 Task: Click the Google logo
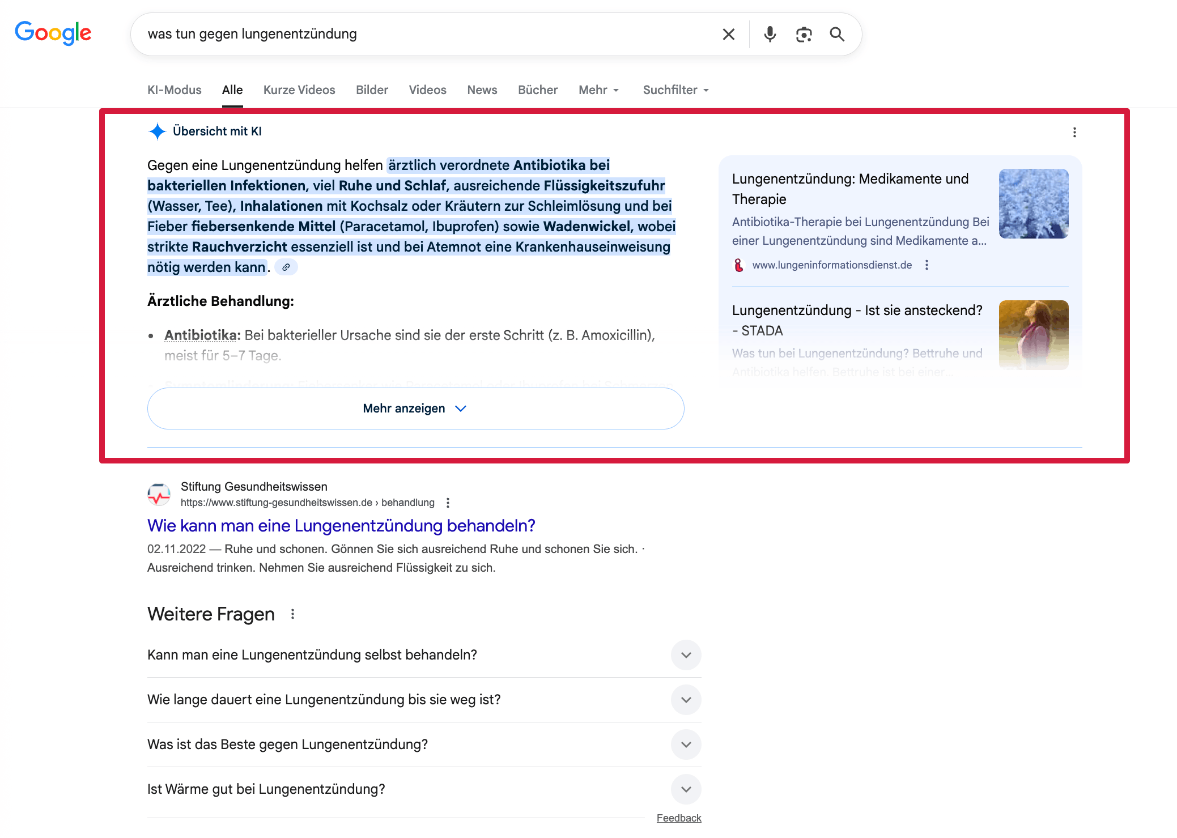click(x=53, y=33)
